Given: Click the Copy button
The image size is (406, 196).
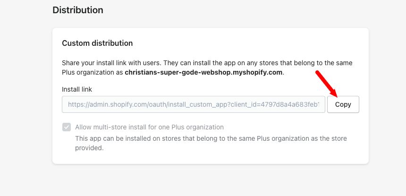Looking at the screenshot, I should 343,105.
